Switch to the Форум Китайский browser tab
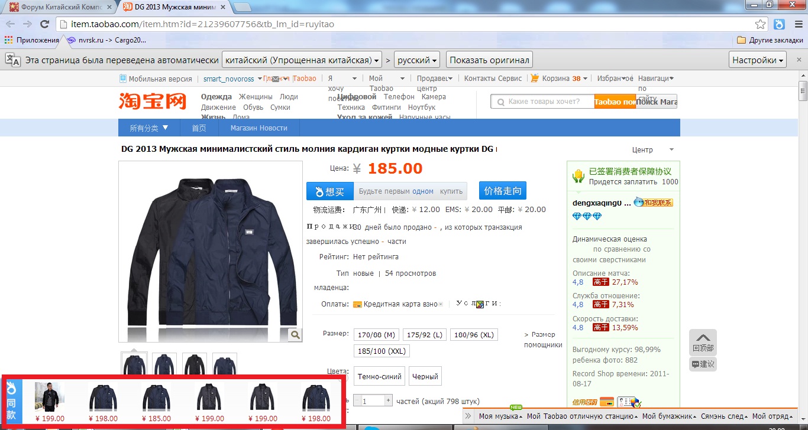Viewport: 808px width, 430px height. (60, 7)
